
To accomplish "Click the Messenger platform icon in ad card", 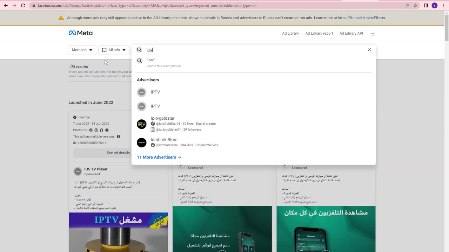I will 107,130.
